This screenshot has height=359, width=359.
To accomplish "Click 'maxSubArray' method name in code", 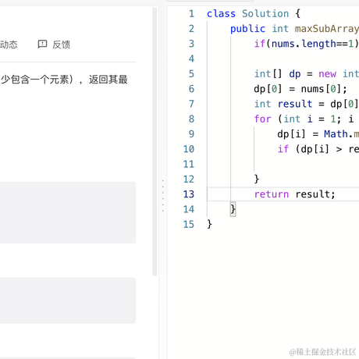I will 327,29.
